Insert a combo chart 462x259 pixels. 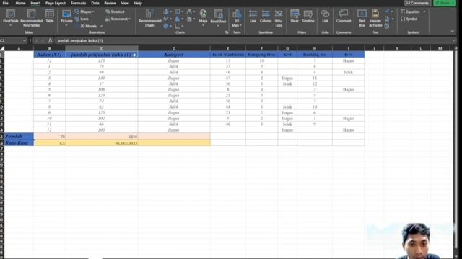tap(190, 19)
